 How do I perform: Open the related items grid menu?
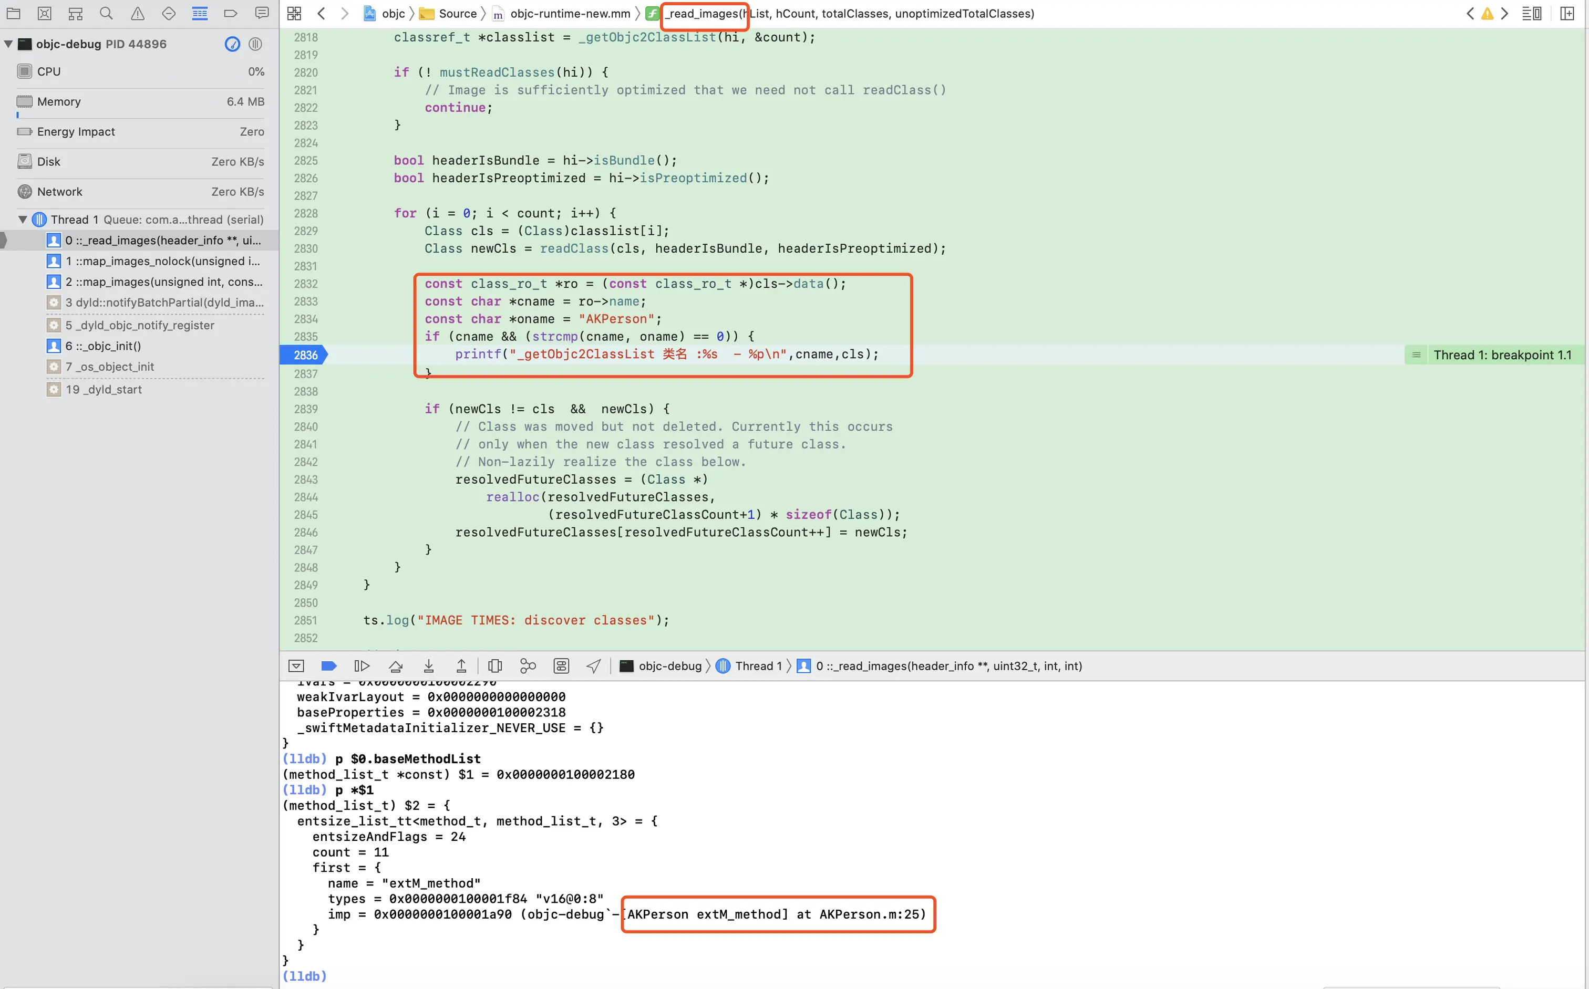[x=294, y=13]
